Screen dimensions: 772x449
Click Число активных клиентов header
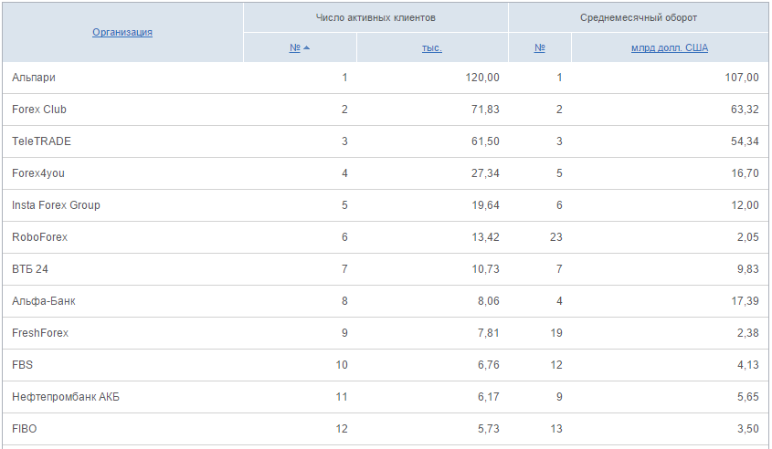tap(375, 17)
